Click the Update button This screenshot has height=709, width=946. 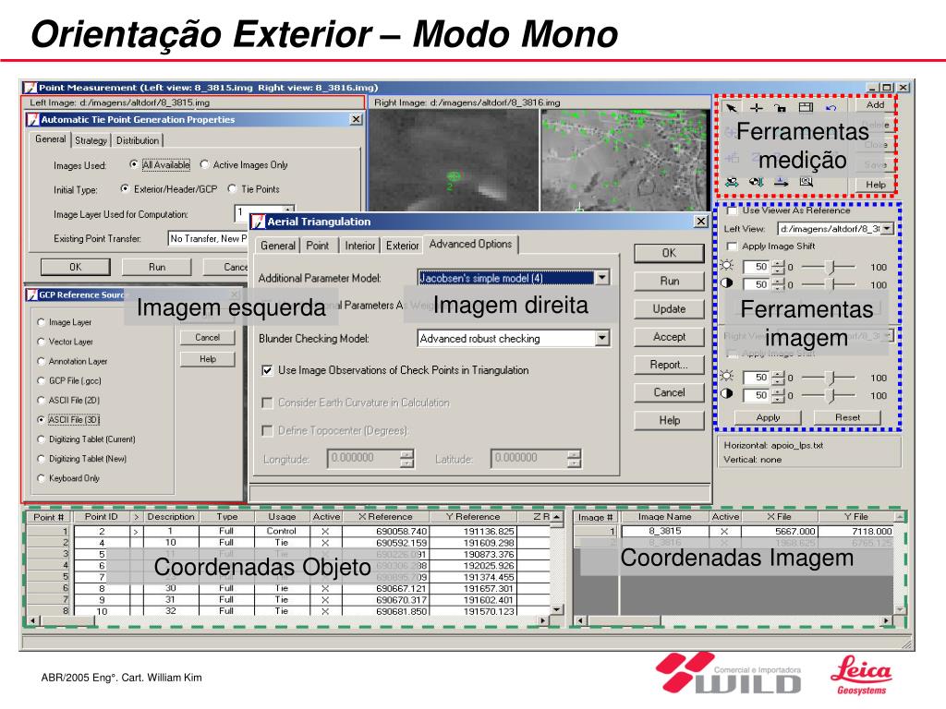(x=669, y=308)
